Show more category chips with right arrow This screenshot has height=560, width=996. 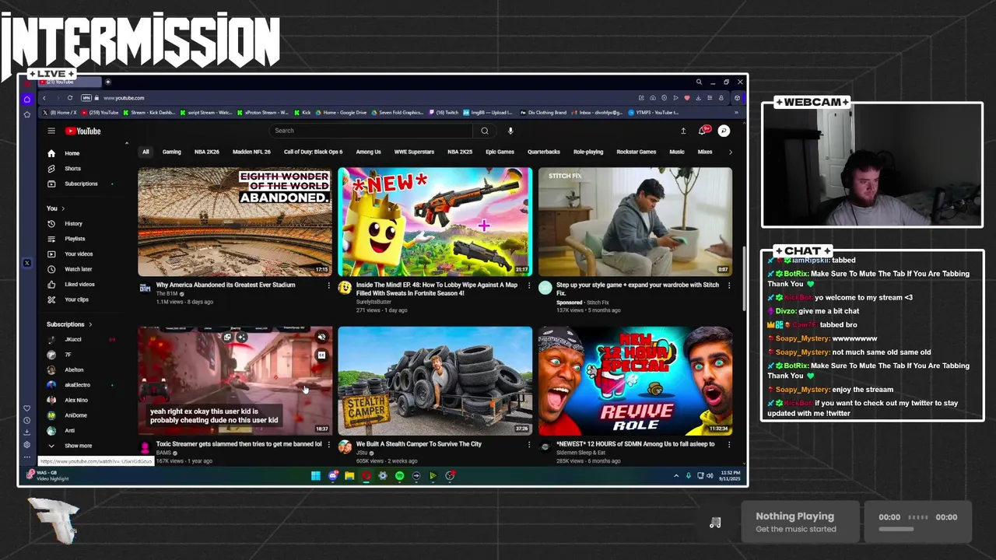tap(730, 152)
